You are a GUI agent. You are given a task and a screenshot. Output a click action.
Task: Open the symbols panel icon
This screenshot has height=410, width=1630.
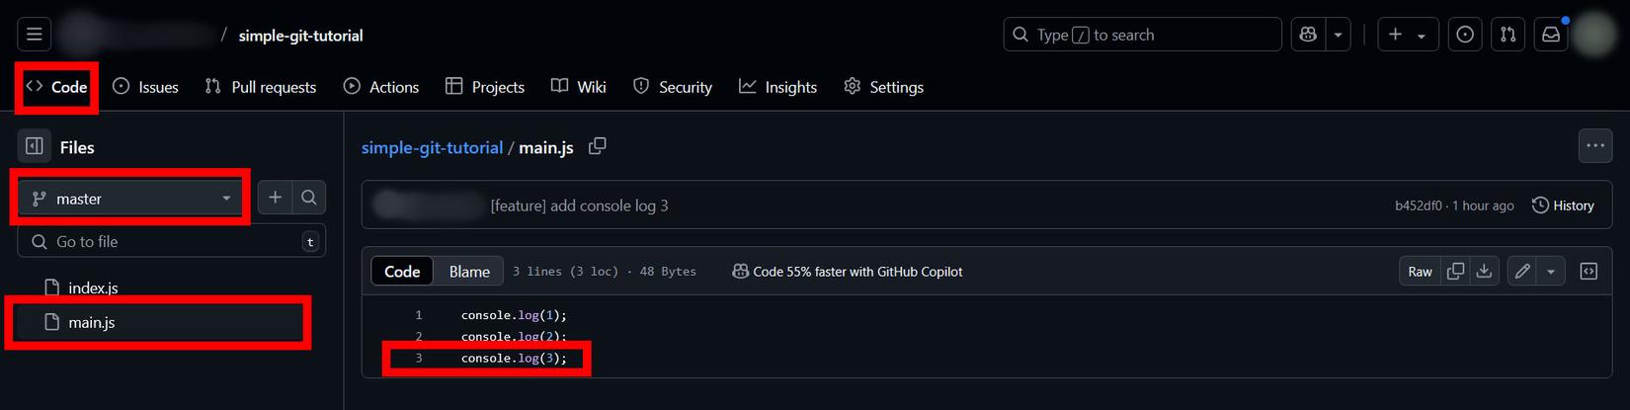click(1589, 272)
